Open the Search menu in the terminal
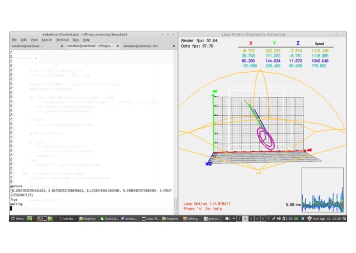 pyautogui.click(x=47, y=40)
